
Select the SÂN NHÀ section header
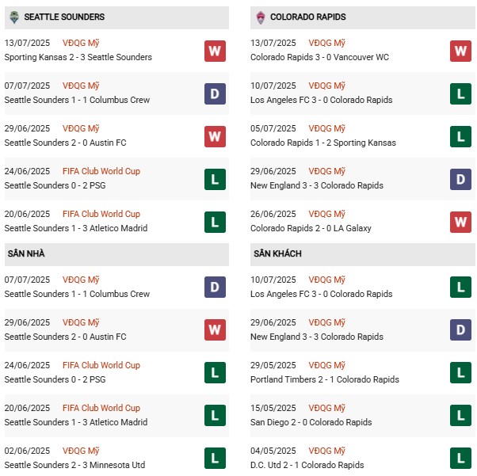point(26,253)
